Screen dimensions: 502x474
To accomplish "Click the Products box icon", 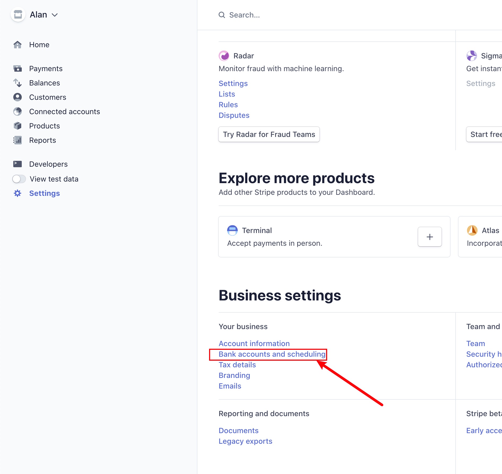I will tap(18, 126).
